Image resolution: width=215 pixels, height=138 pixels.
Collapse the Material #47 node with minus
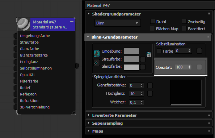tap(72, 22)
